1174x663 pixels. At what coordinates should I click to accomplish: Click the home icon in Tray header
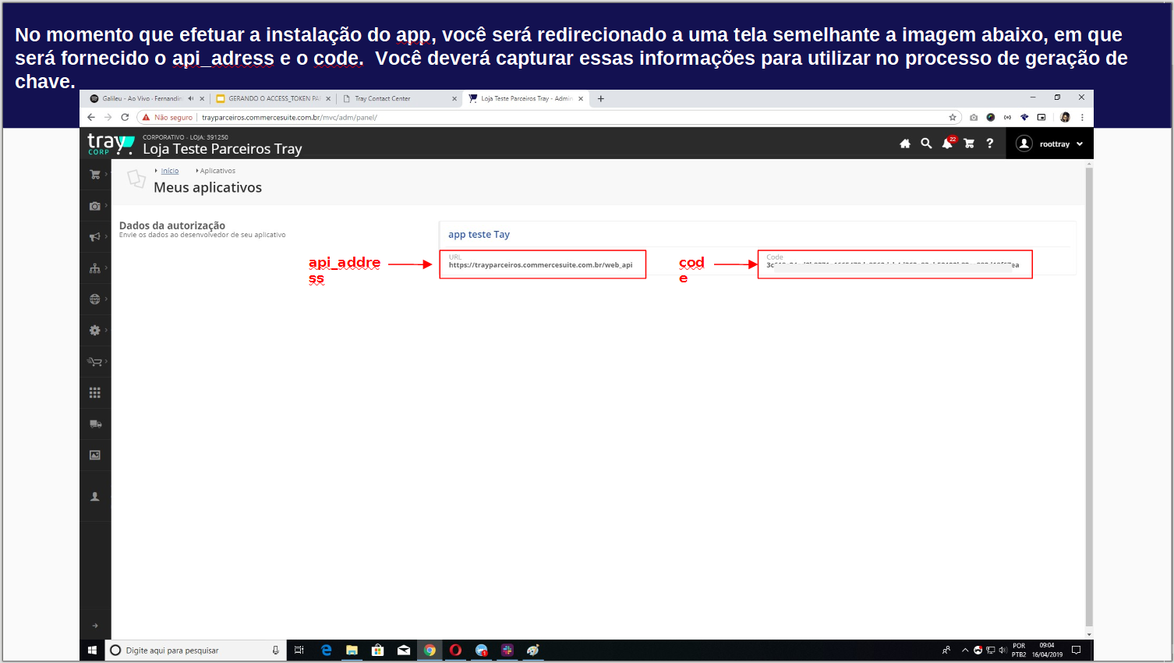(905, 144)
